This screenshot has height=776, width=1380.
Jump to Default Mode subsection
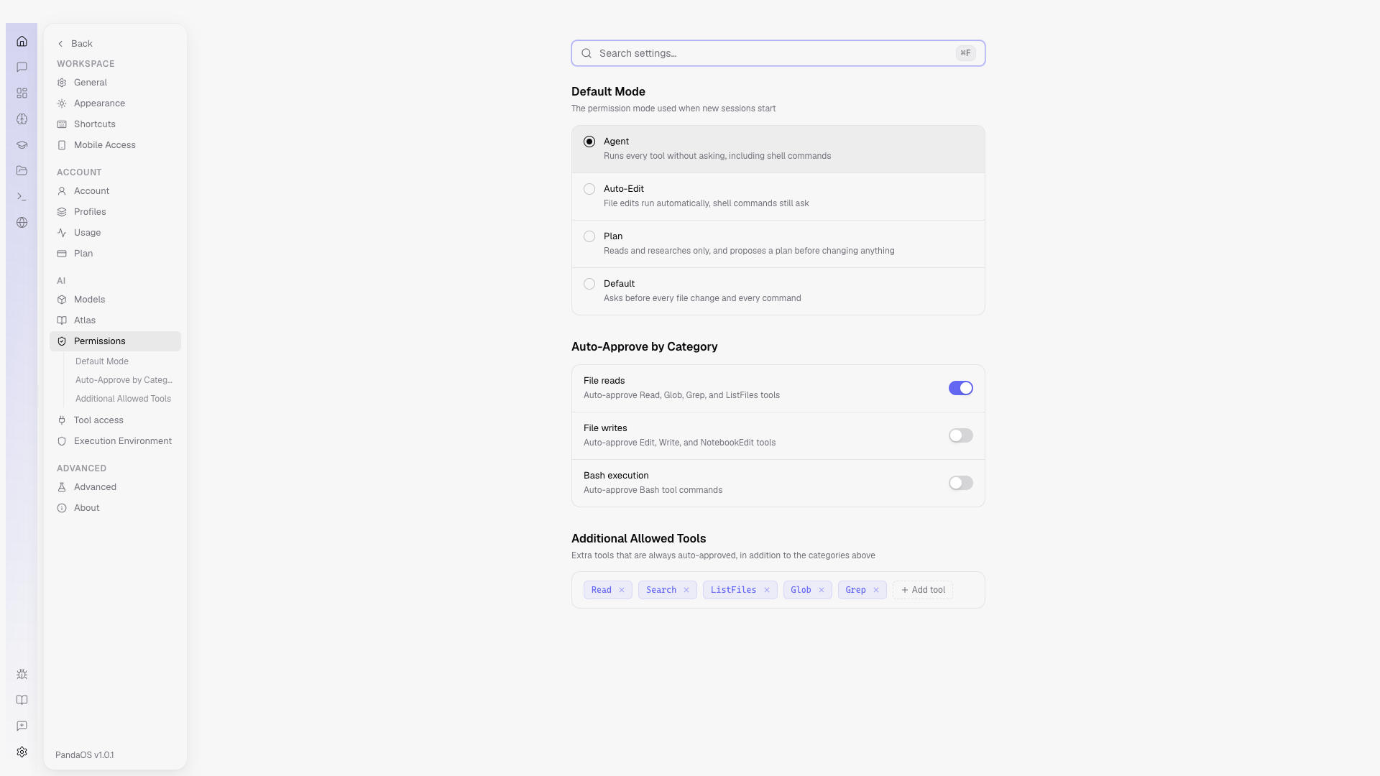point(102,361)
